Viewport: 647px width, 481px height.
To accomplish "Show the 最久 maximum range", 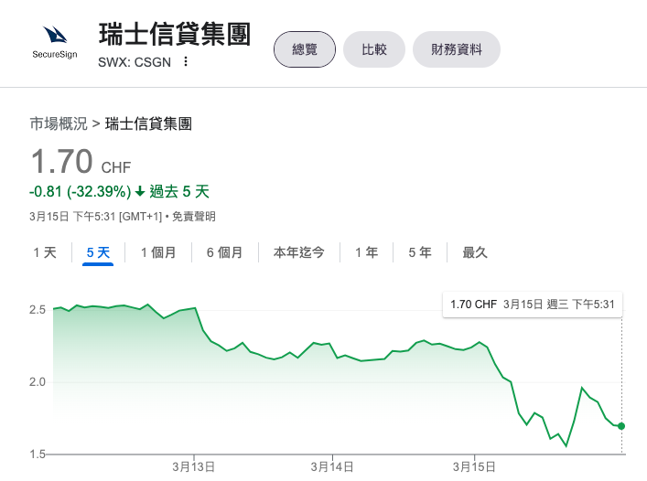I will click(475, 252).
